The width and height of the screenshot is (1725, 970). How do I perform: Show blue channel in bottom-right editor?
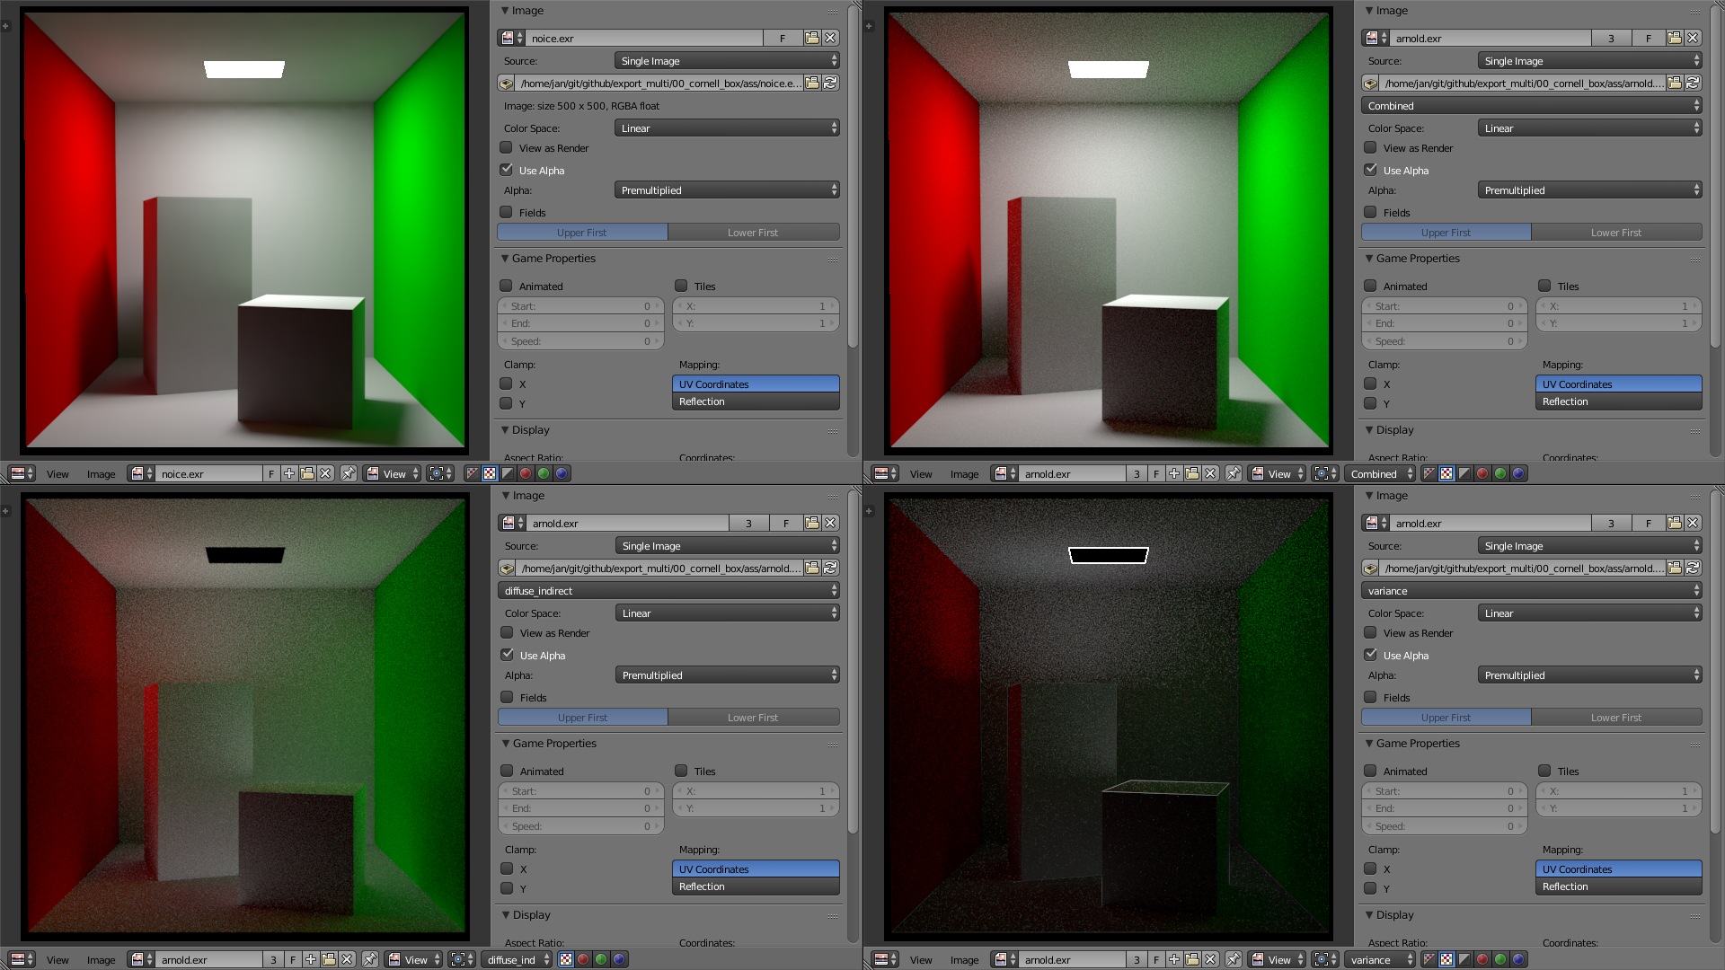pyautogui.click(x=1518, y=959)
